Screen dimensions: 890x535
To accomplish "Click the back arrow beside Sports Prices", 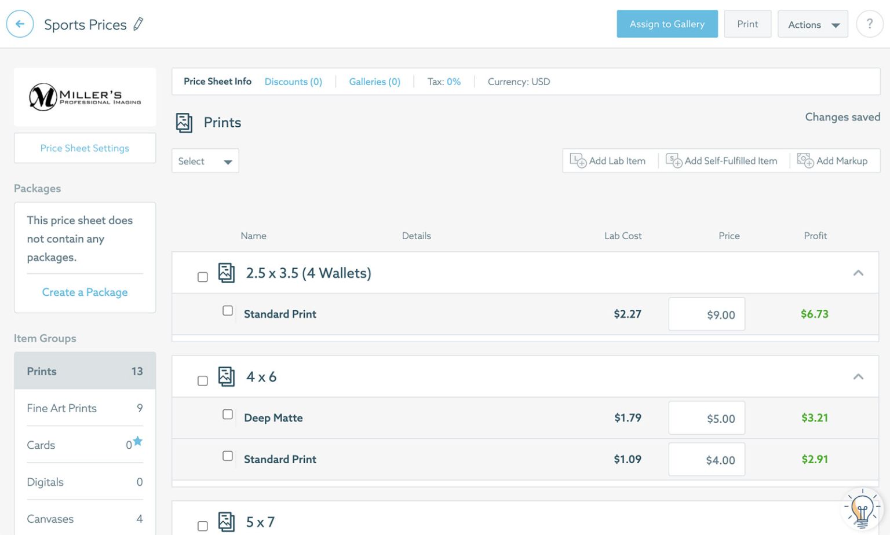I will [x=20, y=24].
